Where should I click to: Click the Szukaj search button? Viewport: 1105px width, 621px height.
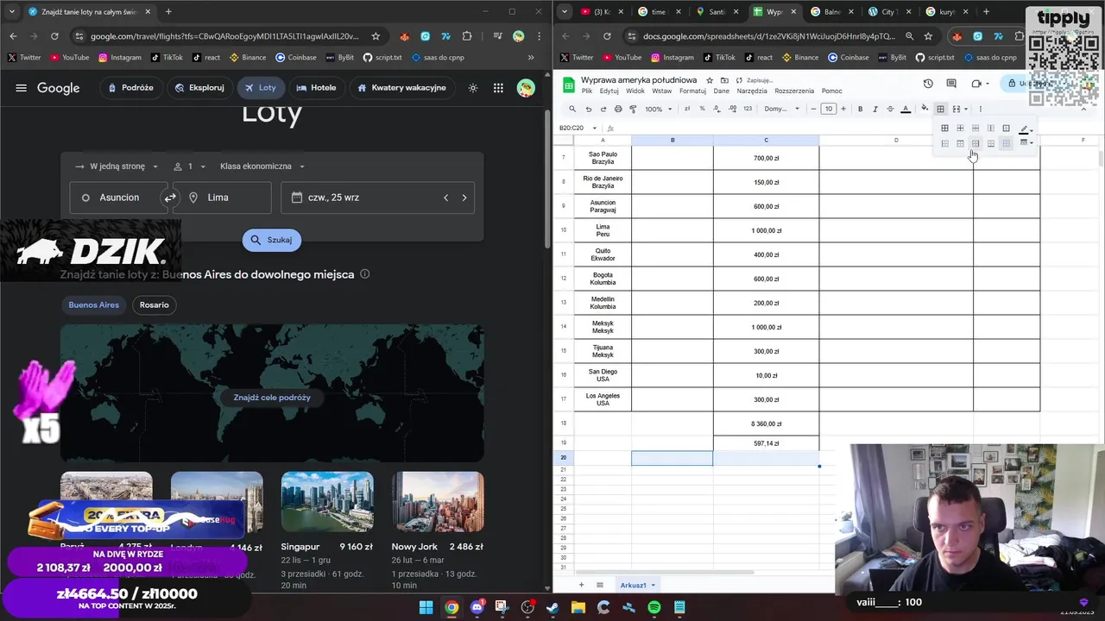click(x=272, y=240)
